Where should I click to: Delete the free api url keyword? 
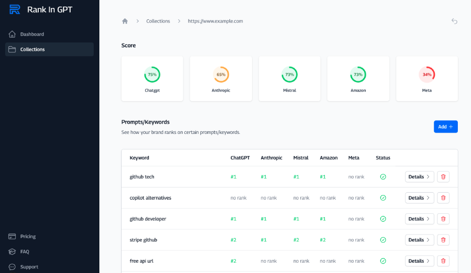point(443,261)
